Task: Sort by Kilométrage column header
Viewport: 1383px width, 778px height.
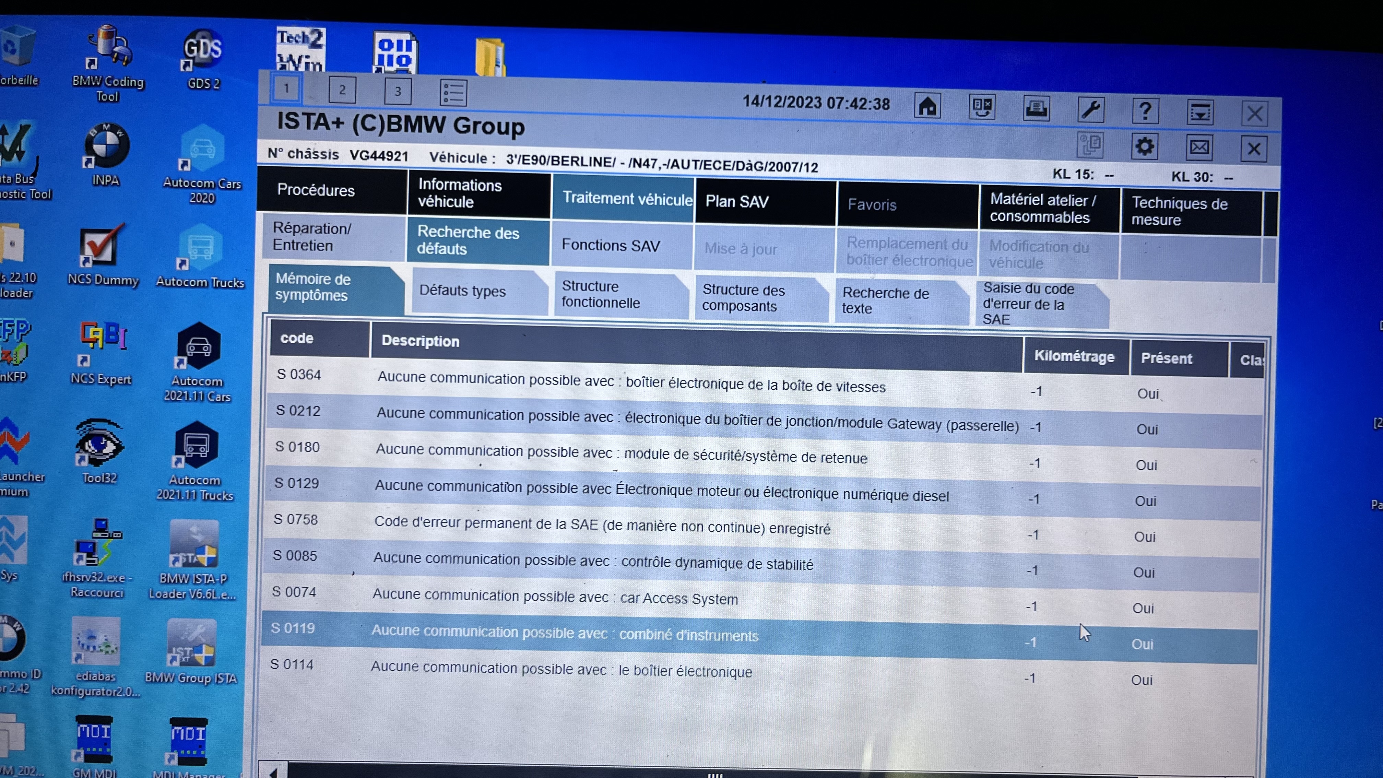Action: pyautogui.click(x=1074, y=356)
